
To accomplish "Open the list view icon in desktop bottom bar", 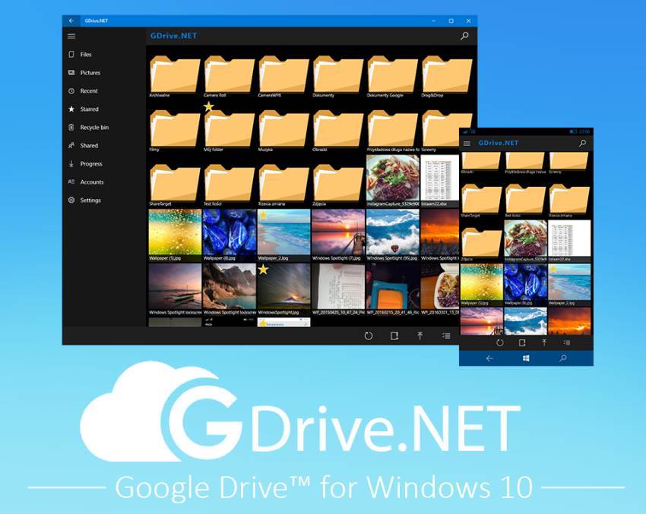I will [x=446, y=336].
